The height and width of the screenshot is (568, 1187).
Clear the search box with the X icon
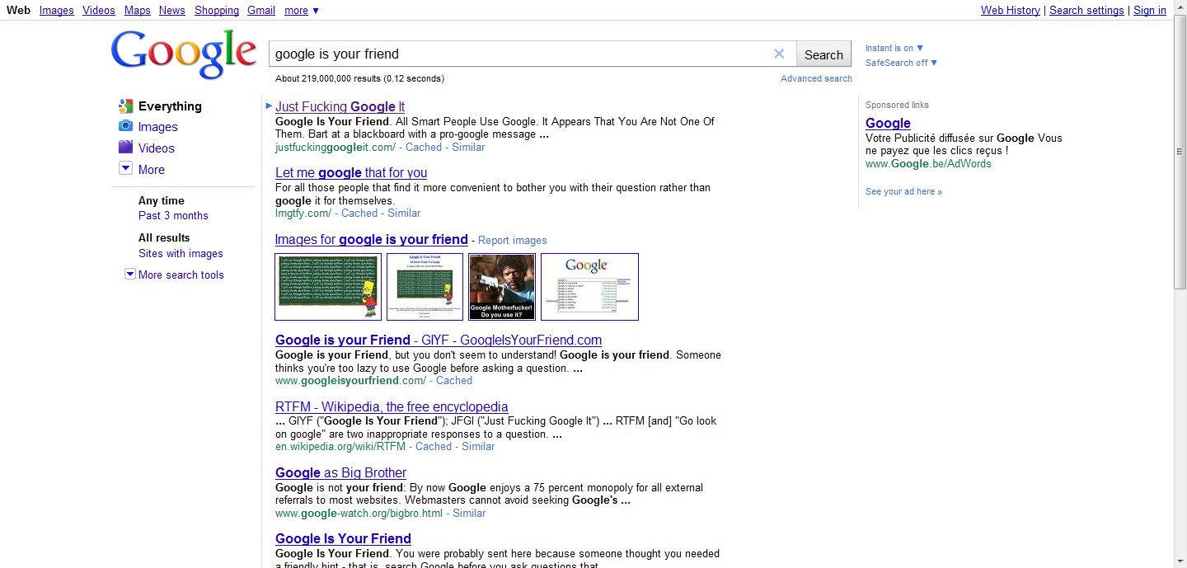pos(779,54)
